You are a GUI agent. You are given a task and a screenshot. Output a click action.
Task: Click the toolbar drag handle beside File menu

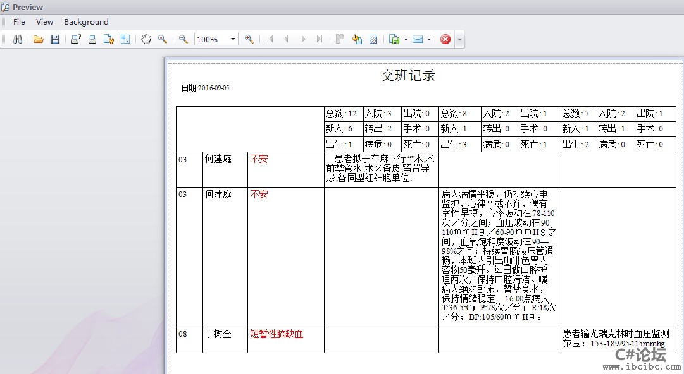pos(4,21)
